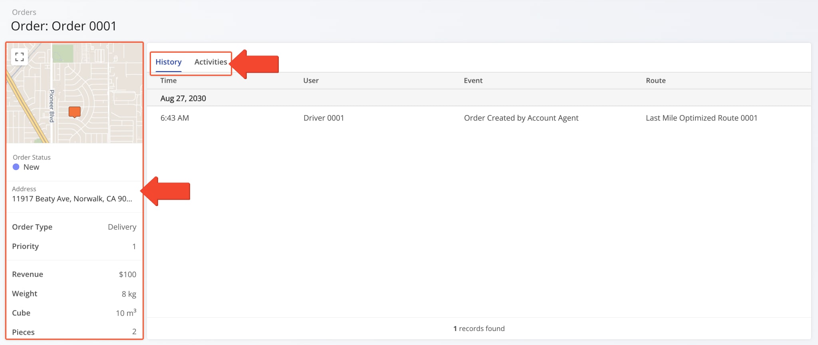Switch to the Activities tab
This screenshot has height=345, width=818.
pyautogui.click(x=210, y=62)
